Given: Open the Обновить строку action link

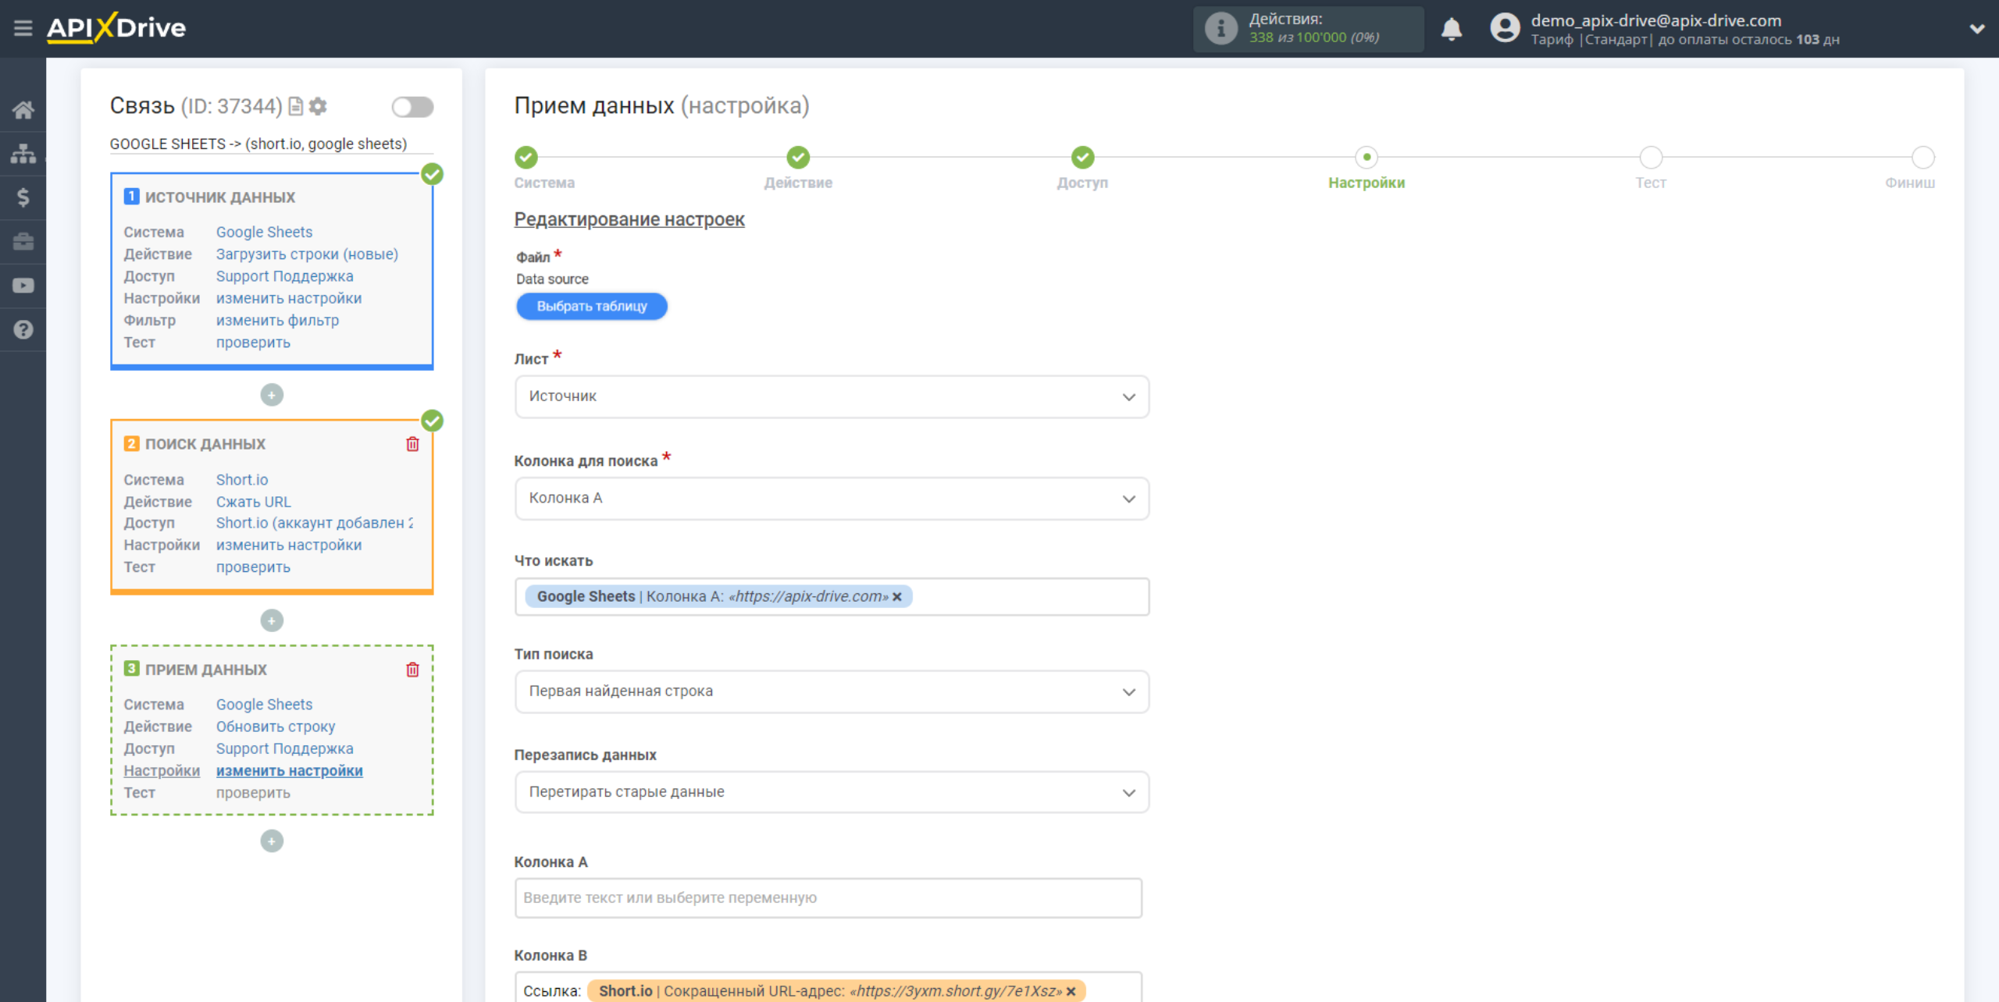Looking at the screenshot, I should [x=276, y=727].
